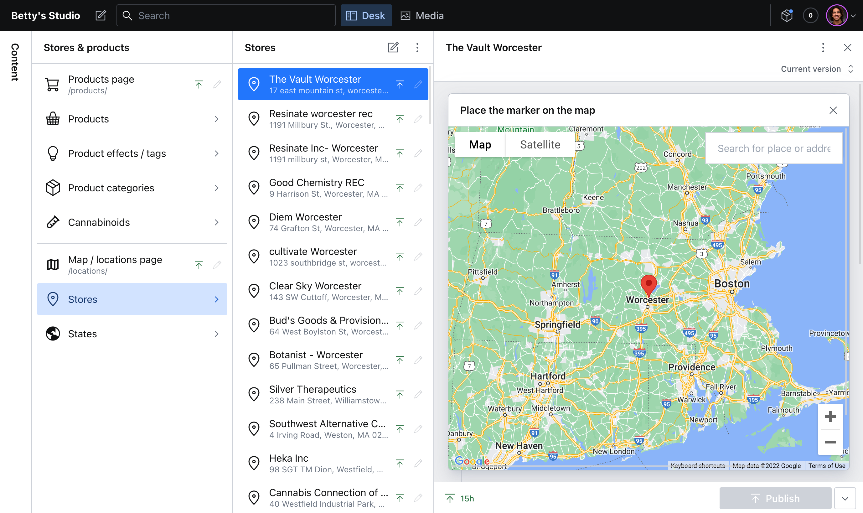863x513 pixels.
Task: Select the Map view type button
Action: tap(480, 144)
